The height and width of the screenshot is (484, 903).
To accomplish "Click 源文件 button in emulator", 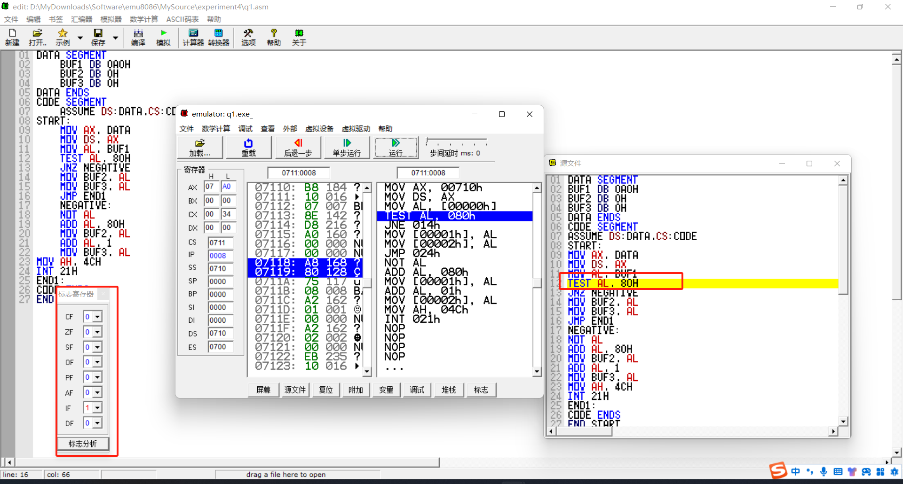I will click(295, 390).
